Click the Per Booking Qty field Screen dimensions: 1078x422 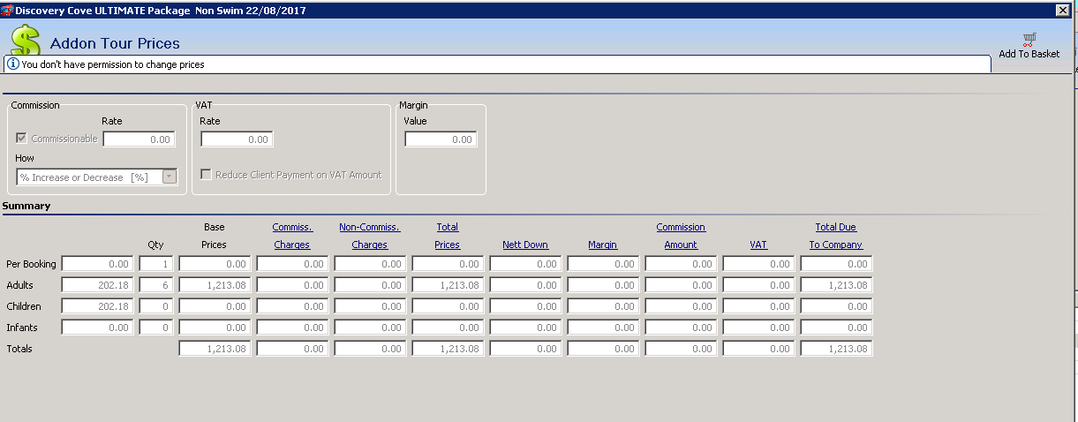[x=157, y=264]
